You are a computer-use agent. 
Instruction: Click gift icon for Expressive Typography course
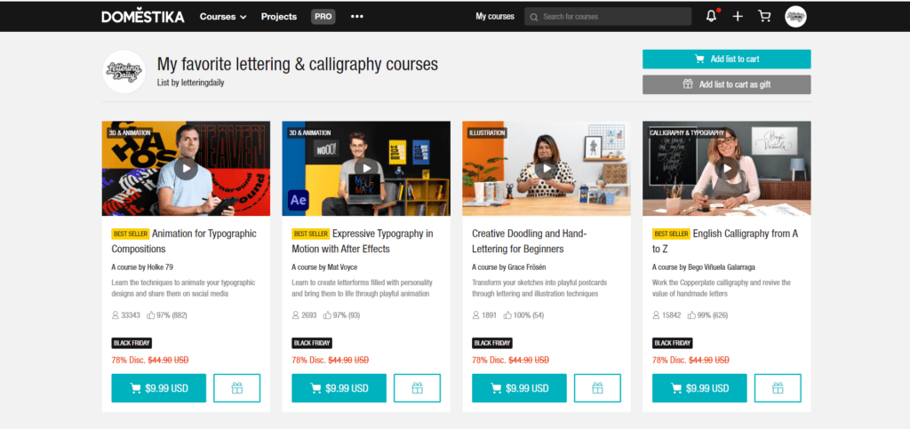pyautogui.click(x=418, y=388)
